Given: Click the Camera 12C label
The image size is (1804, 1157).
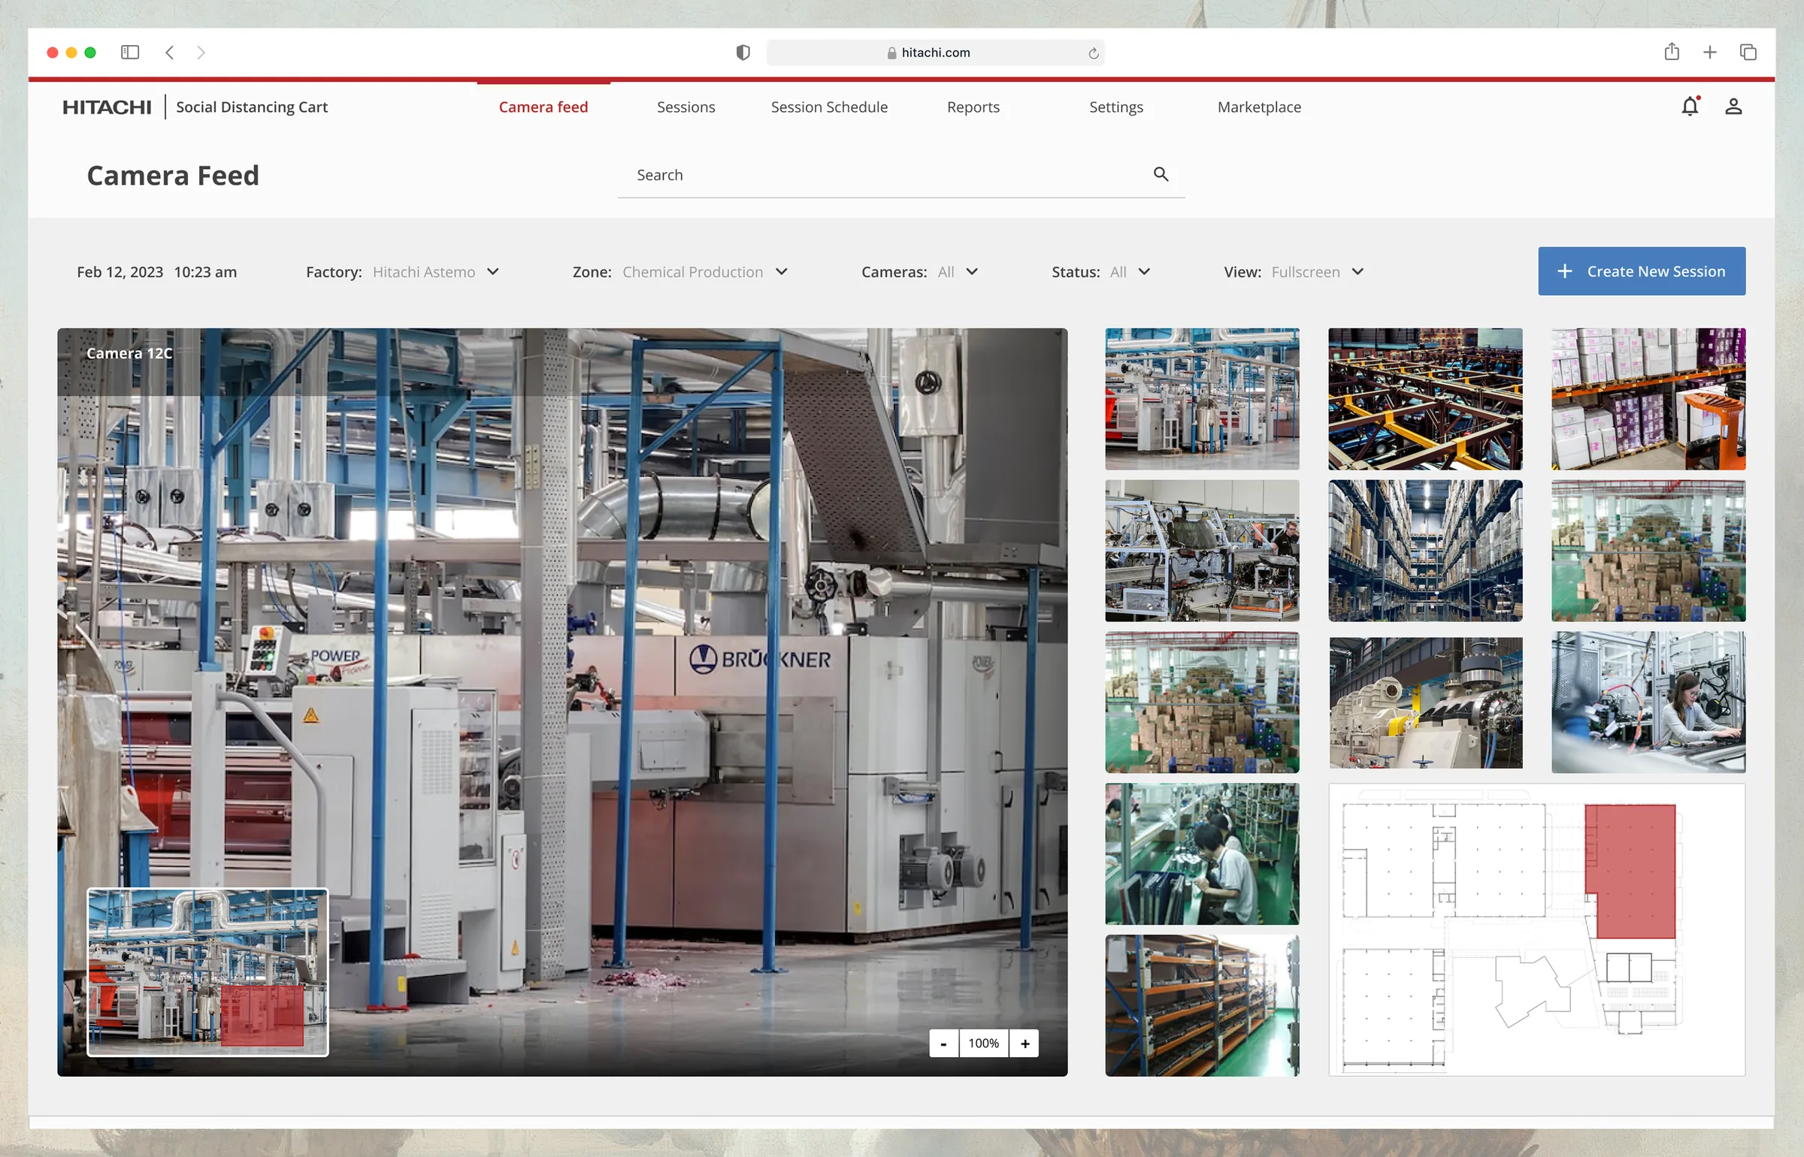Looking at the screenshot, I should (x=129, y=353).
